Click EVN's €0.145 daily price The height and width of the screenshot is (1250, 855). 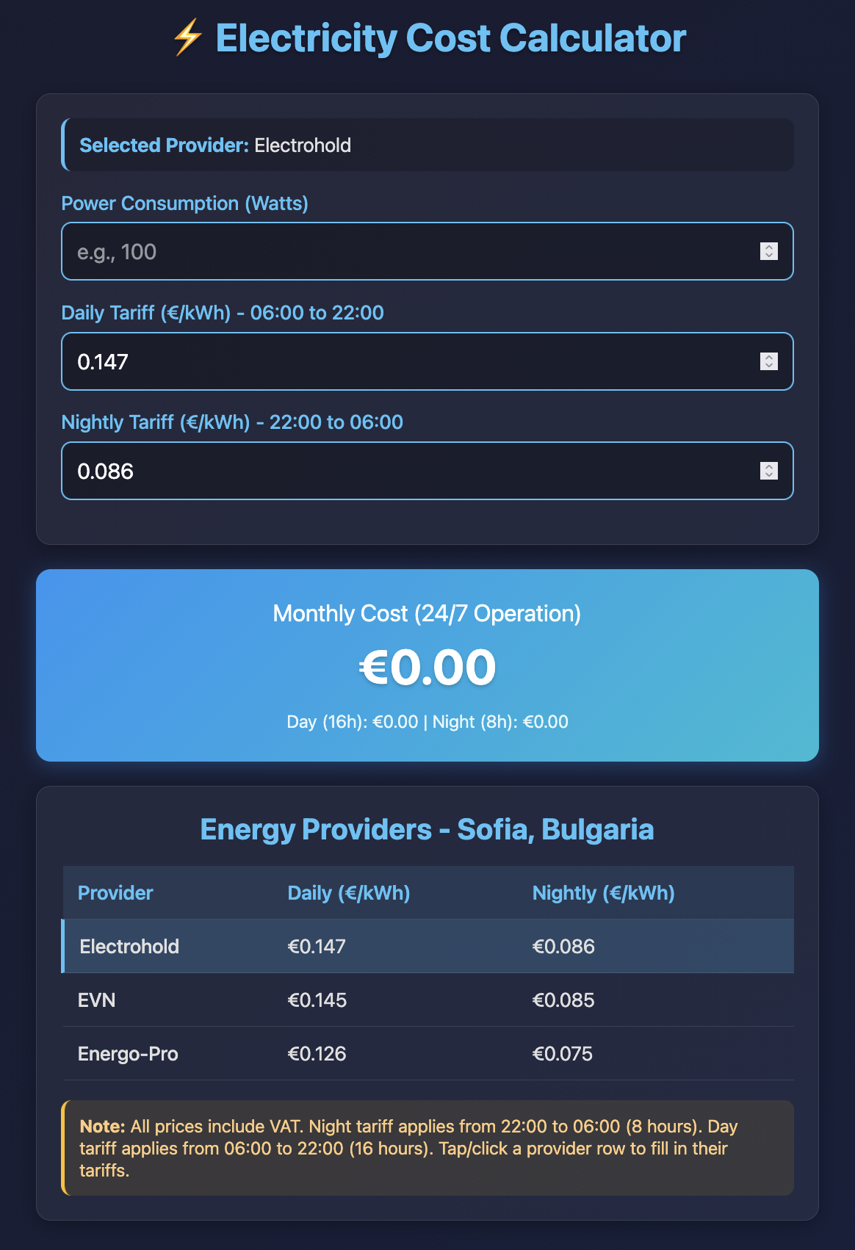(x=317, y=1000)
